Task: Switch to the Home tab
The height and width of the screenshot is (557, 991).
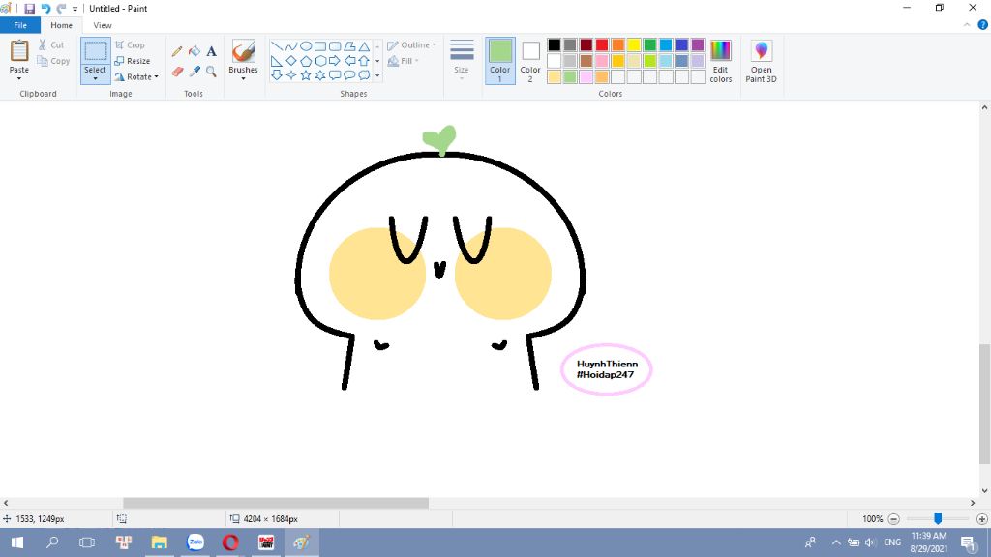Action: 61,25
